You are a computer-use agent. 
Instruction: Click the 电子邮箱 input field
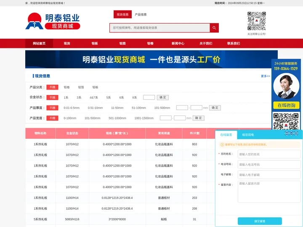pyautogui.click(x=269, y=174)
